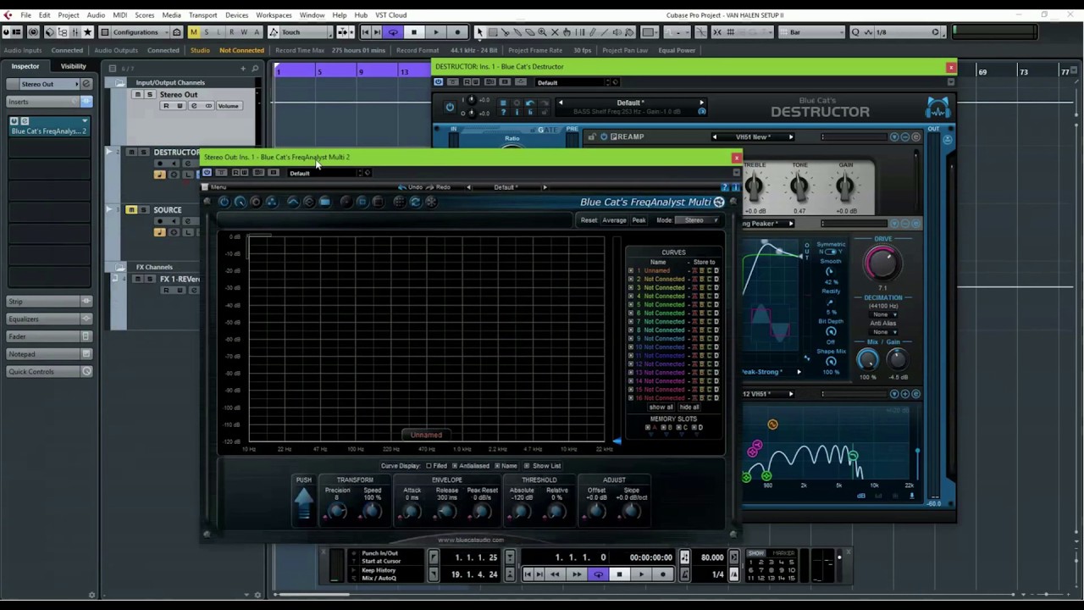Toggle the Name curve display checkbox
The width and height of the screenshot is (1084, 610).
click(x=497, y=466)
